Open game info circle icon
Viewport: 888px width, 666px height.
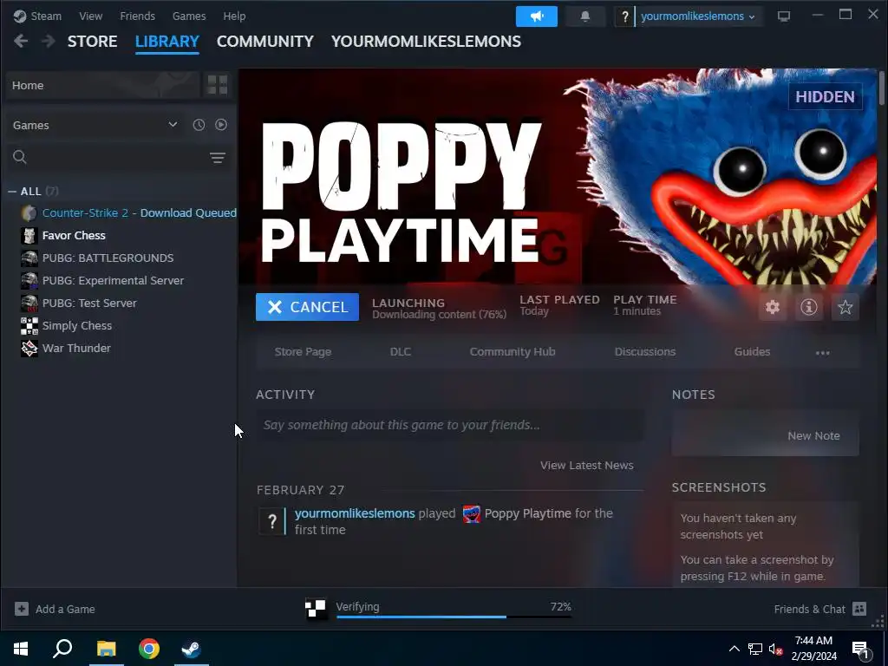click(x=809, y=307)
